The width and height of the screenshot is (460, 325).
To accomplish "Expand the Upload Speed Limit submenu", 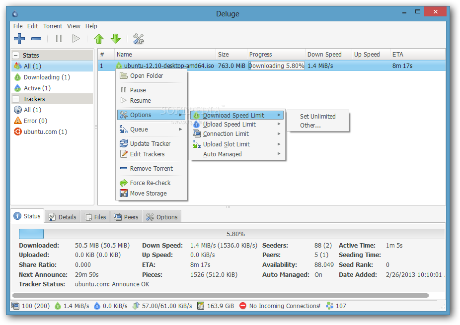I will (229, 125).
